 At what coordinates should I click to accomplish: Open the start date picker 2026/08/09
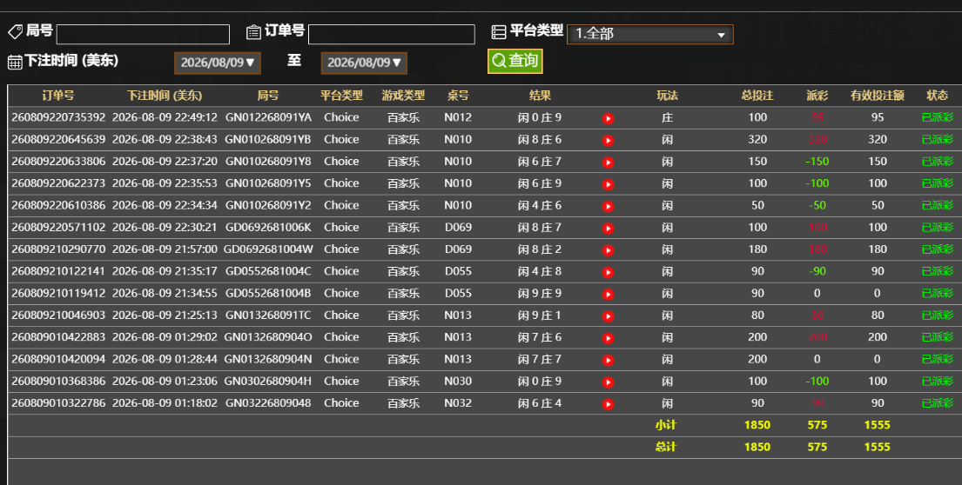pos(218,63)
